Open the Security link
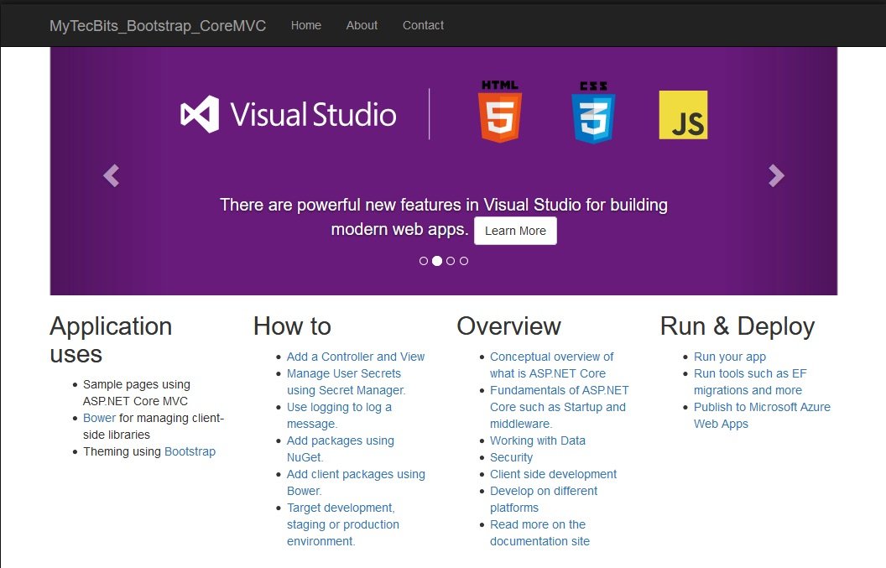This screenshot has width=886, height=568. click(x=511, y=457)
